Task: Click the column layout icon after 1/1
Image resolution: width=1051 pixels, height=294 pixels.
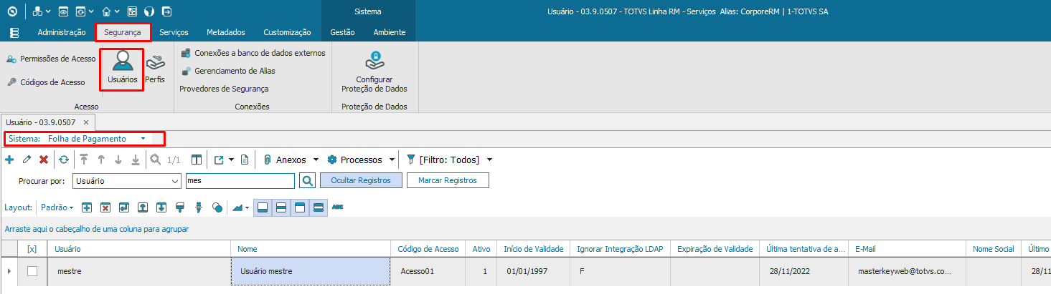Action: tap(197, 160)
